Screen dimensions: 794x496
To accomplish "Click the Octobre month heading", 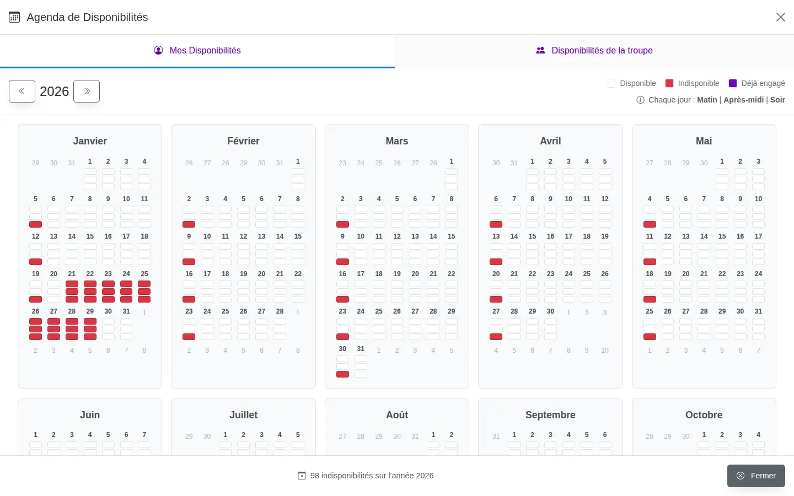I will point(704,415).
